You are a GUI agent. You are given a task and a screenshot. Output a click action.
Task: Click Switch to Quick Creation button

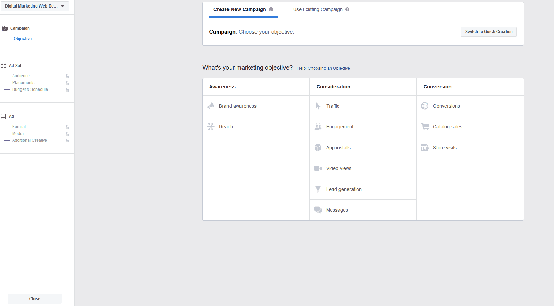coord(489,32)
